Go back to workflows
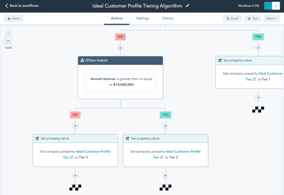Screen dimensions: 284x195 coord(22,6)
